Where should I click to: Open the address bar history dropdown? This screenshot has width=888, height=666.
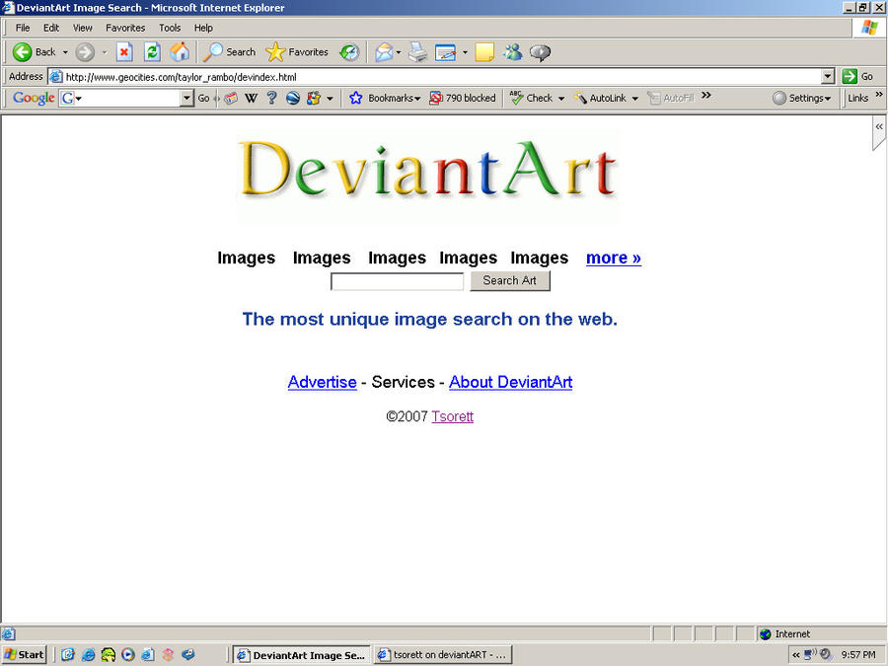tap(829, 76)
